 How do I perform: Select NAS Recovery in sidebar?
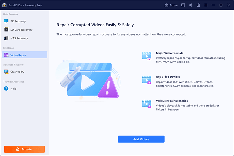pos(24,38)
